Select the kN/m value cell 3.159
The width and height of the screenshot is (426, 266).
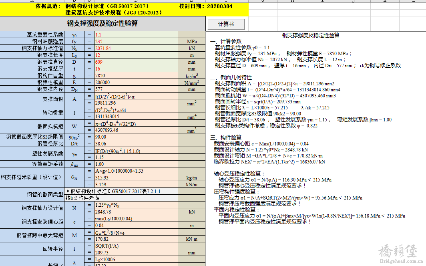click(x=136, y=185)
